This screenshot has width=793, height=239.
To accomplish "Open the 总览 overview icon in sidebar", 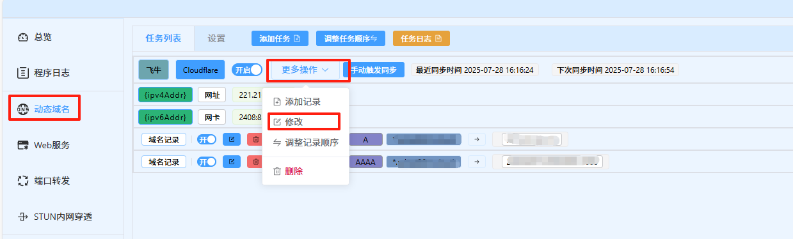I will 23,37.
